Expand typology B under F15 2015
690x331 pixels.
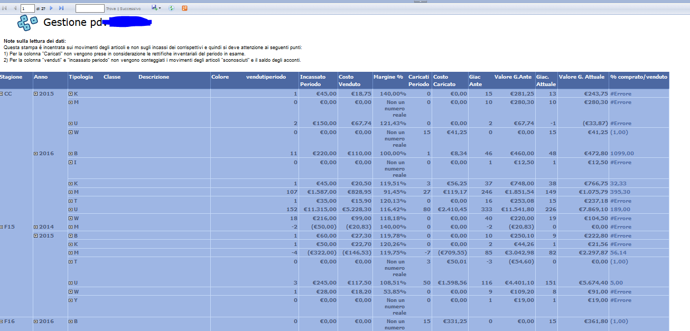click(70, 235)
